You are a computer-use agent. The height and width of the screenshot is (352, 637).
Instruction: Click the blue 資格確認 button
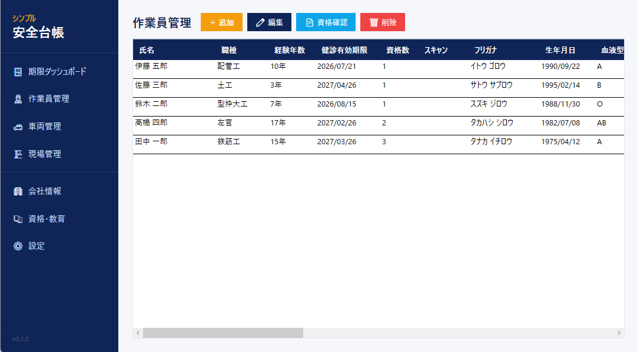pos(326,22)
